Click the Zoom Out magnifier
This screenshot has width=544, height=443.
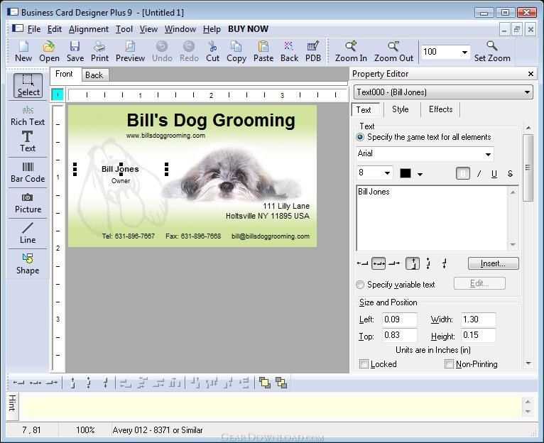coord(393,51)
